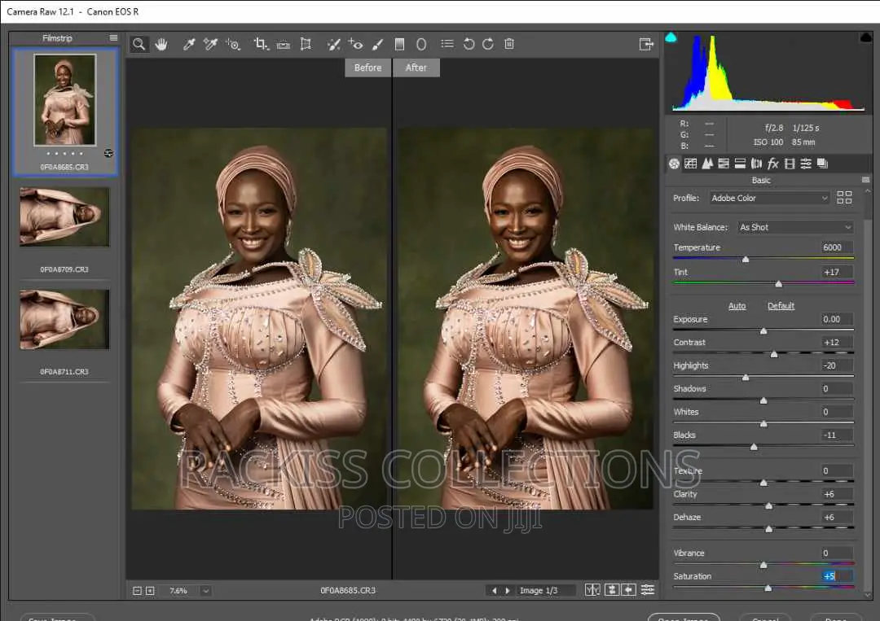The image size is (880, 621).
Task: Open the HSL Adjustments panel
Action: [724, 164]
